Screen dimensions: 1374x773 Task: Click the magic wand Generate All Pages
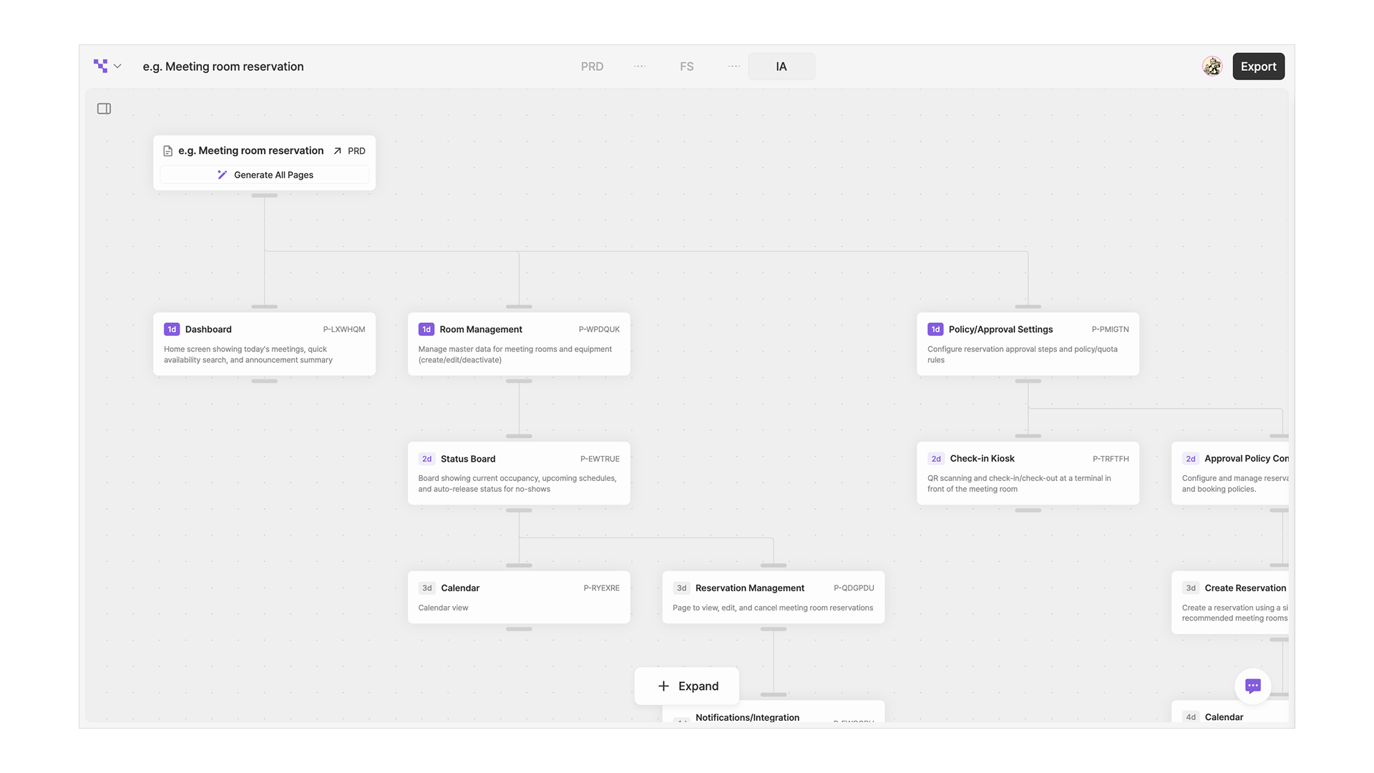pyautogui.click(x=265, y=175)
